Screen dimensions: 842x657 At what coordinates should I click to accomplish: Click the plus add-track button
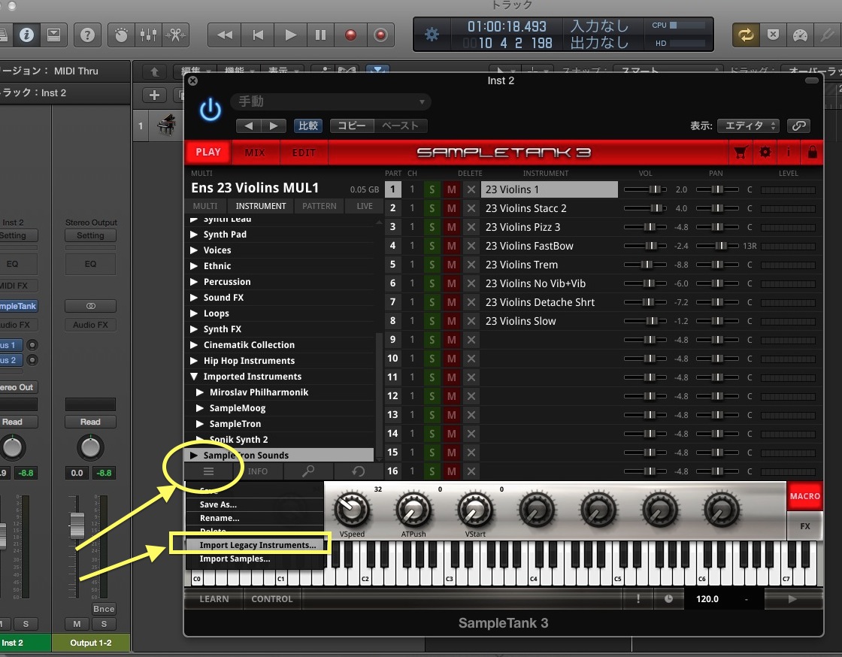click(x=154, y=95)
